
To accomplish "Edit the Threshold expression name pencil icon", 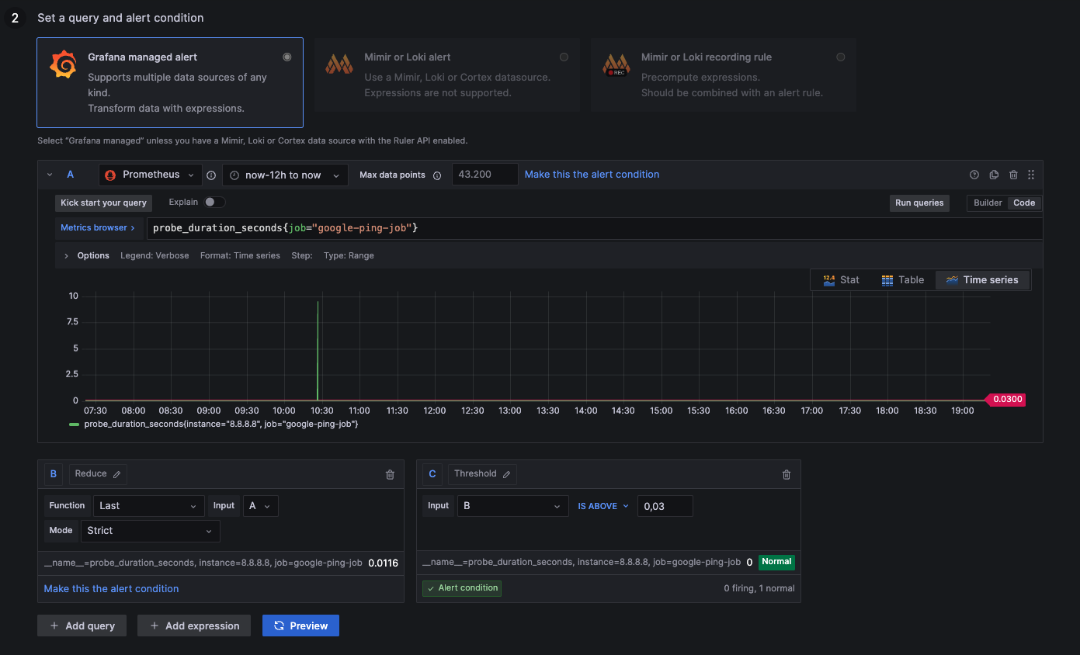I will [507, 474].
